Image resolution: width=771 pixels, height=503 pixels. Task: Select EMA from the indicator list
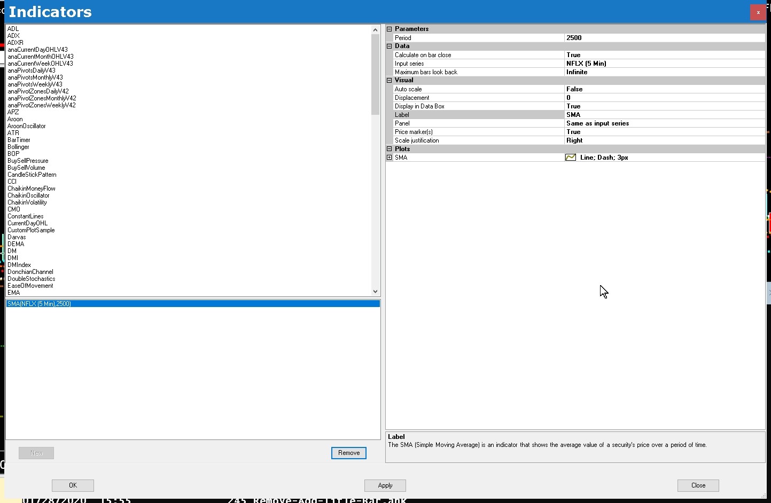14,293
